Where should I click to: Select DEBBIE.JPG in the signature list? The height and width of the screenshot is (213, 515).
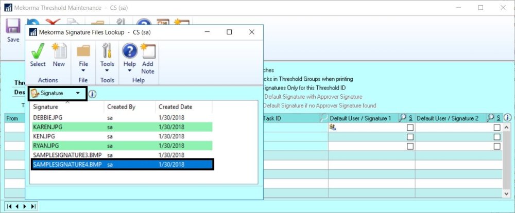(122, 117)
